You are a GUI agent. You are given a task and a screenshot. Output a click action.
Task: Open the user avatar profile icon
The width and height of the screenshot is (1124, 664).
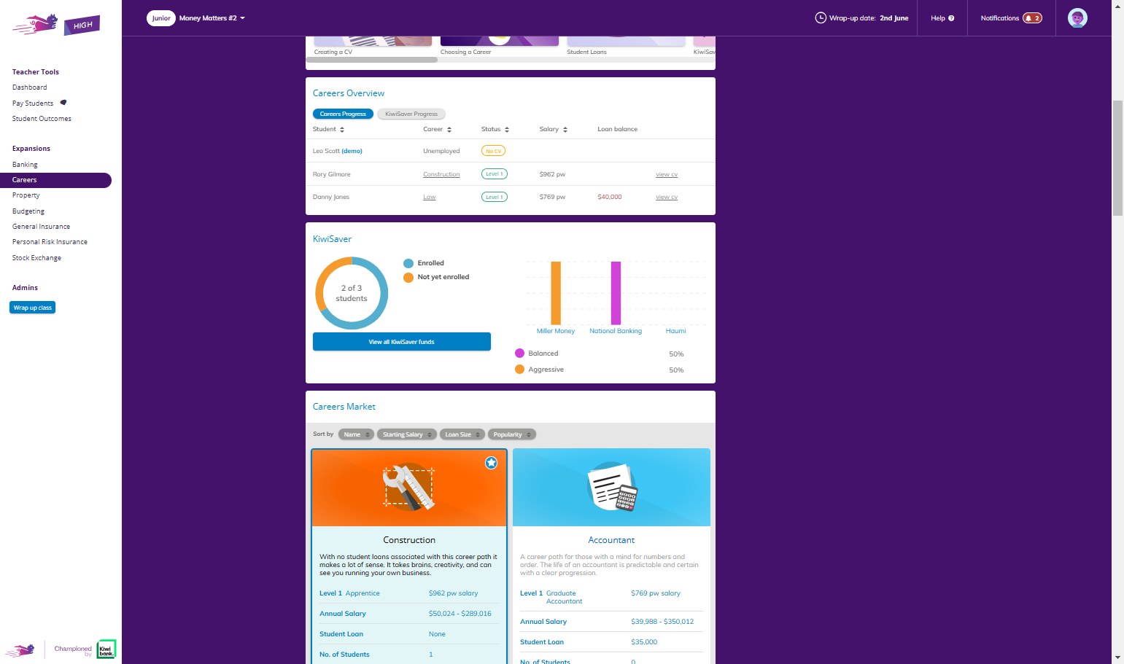coord(1077,18)
